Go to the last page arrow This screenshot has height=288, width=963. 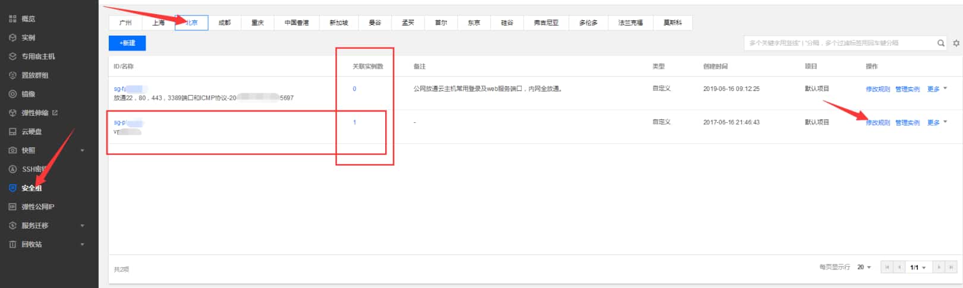[x=951, y=267]
